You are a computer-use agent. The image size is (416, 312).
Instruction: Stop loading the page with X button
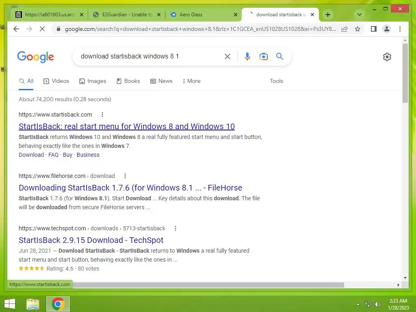(x=42, y=29)
